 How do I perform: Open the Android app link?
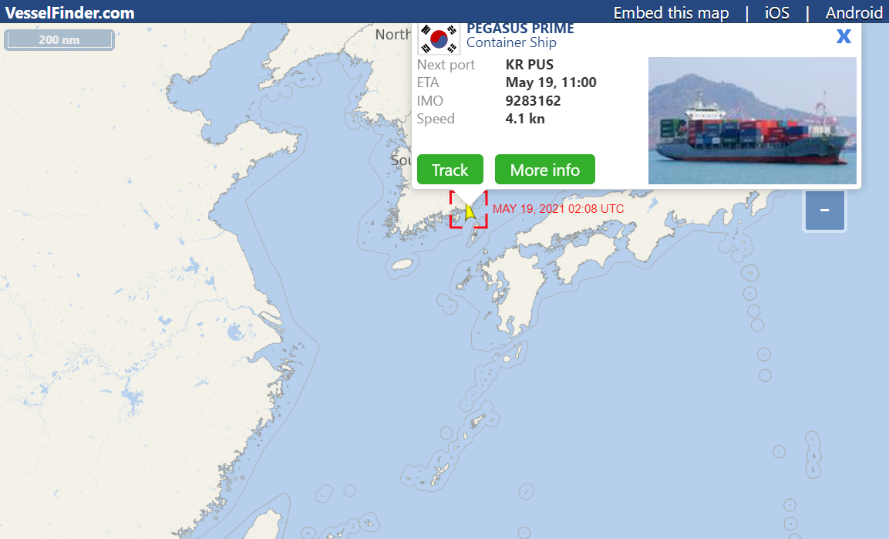pos(854,12)
